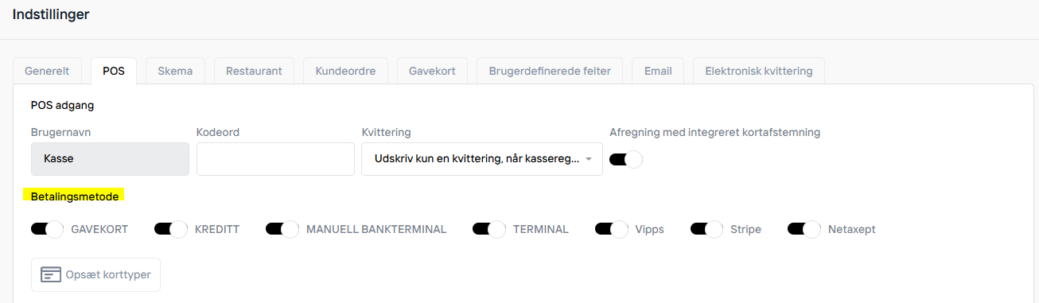The width and height of the screenshot is (1039, 303).
Task: Toggle Afregning med integreret kortafstemning
Action: [625, 159]
